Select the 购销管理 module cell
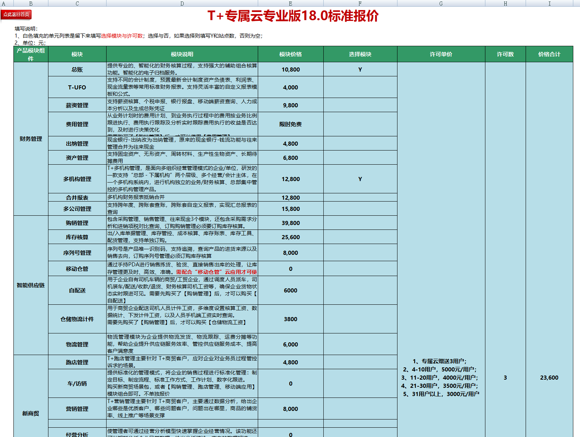 coord(77,223)
